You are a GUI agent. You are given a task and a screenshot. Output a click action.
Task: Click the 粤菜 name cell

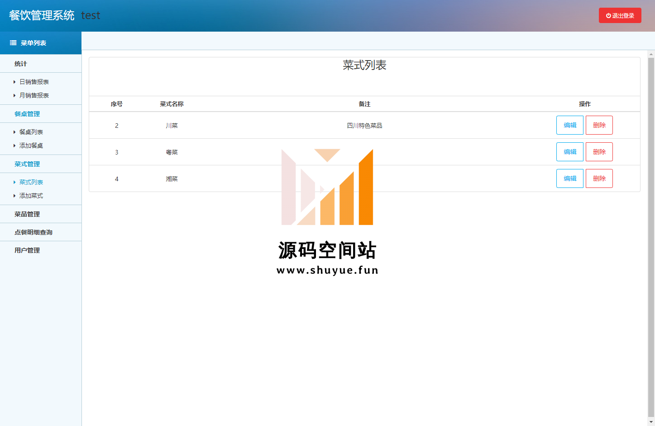click(x=172, y=152)
